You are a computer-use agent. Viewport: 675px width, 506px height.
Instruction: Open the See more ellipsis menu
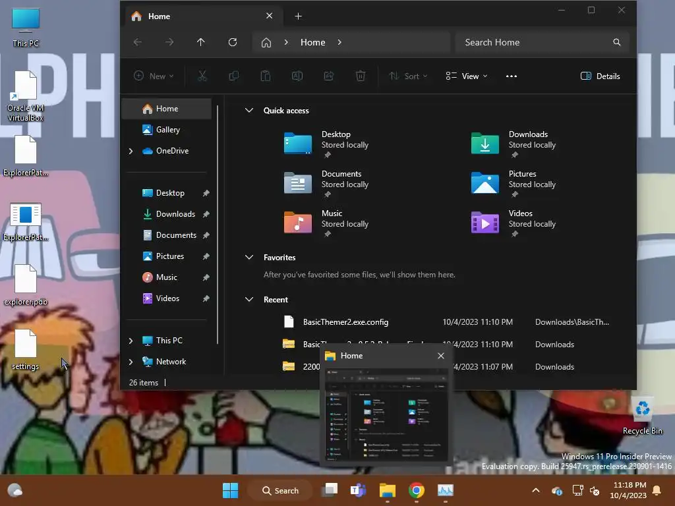click(x=512, y=76)
